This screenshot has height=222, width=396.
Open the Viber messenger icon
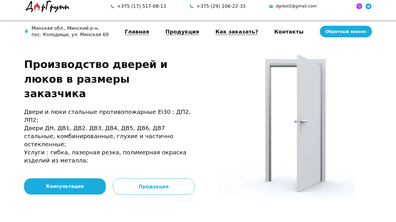(359, 6)
